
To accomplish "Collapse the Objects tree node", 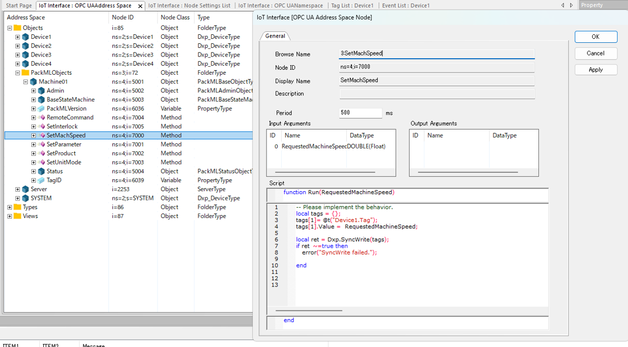I will (x=10, y=28).
